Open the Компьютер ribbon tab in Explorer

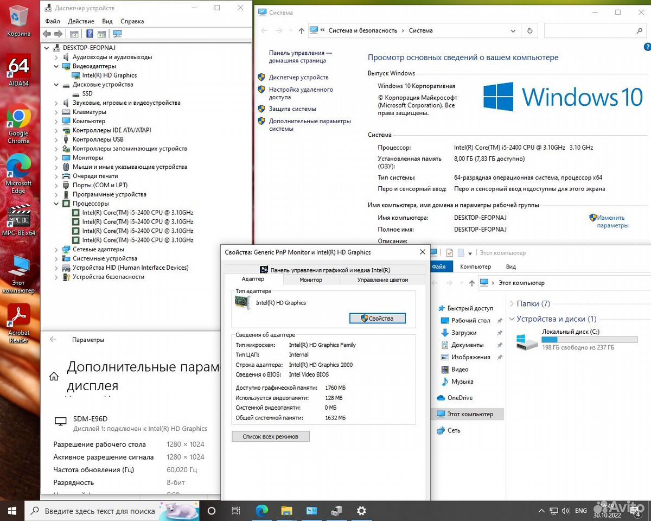point(476,266)
